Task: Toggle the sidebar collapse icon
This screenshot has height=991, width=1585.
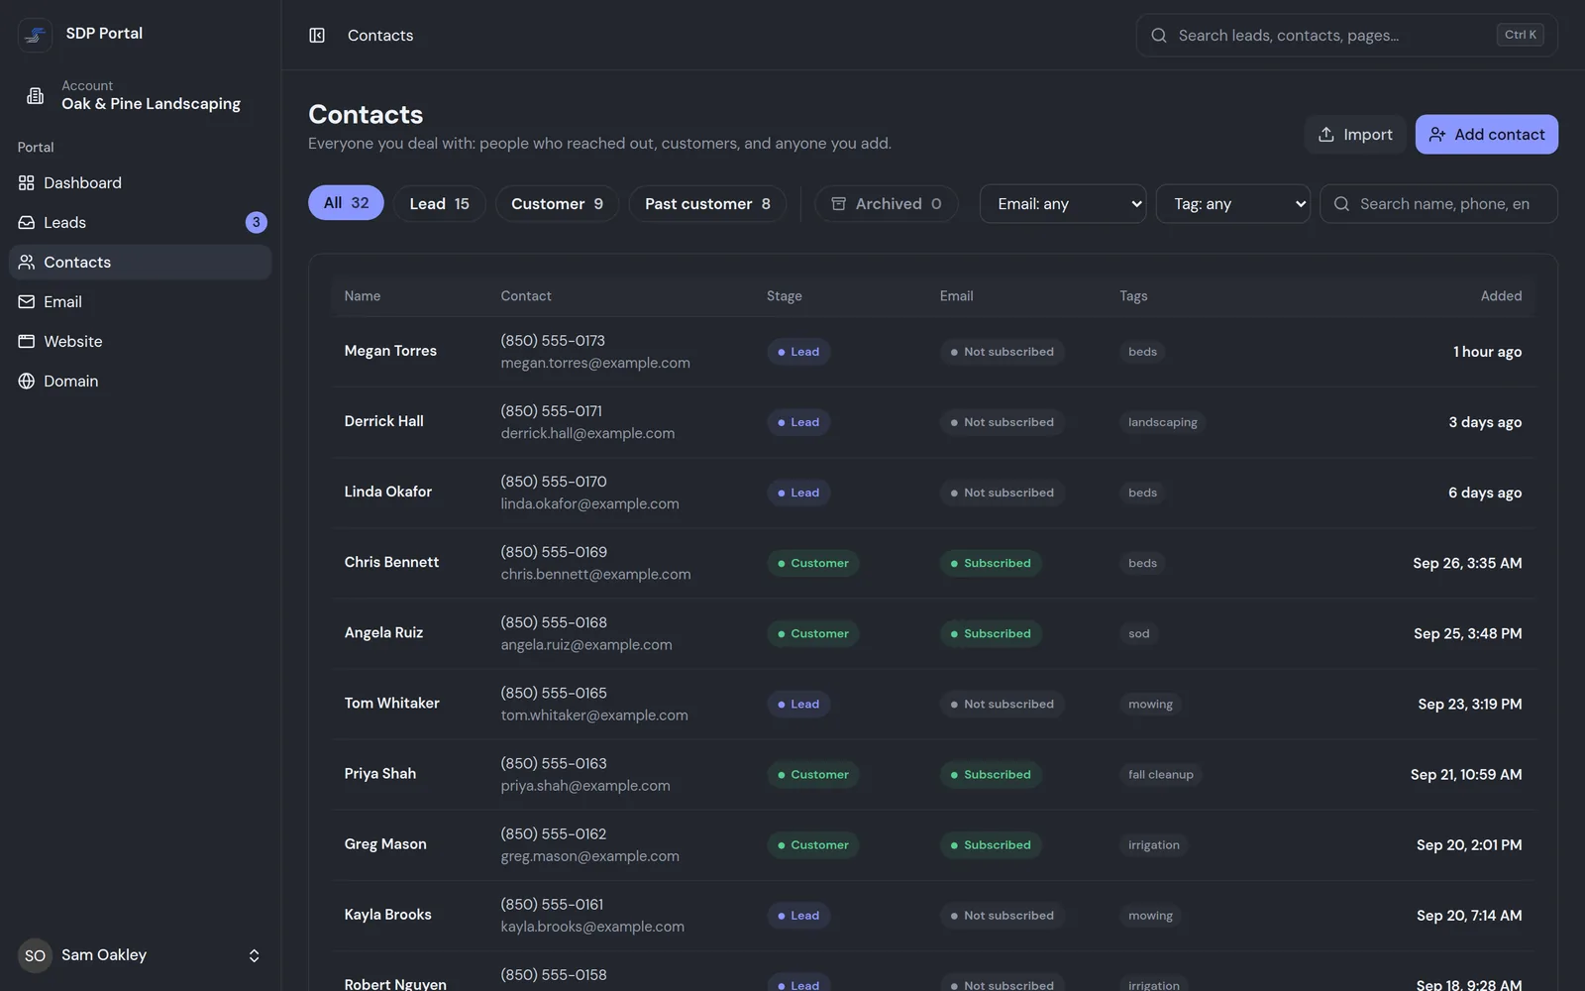Action: tap(317, 36)
